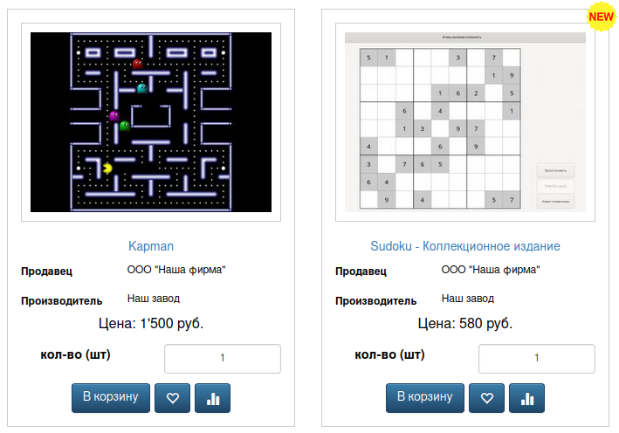Add Sudoku to favorites with the heart icon

pos(486,398)
